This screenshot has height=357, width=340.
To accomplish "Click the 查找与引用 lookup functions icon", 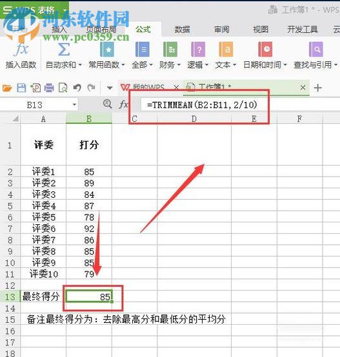I will click(x=316, y=49).
